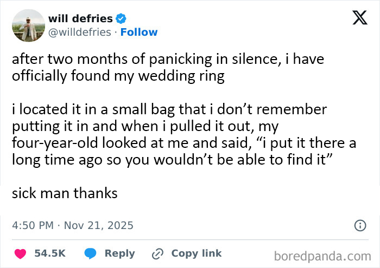Open the info circle icon

[359, 225]
